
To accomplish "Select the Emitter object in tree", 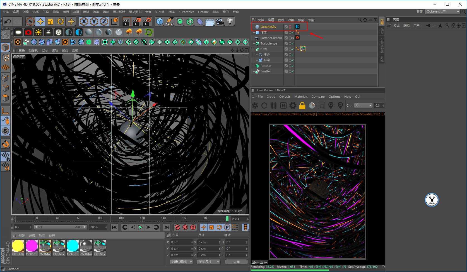I will tap(266, 71).
